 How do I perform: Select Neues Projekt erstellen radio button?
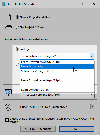17,17
